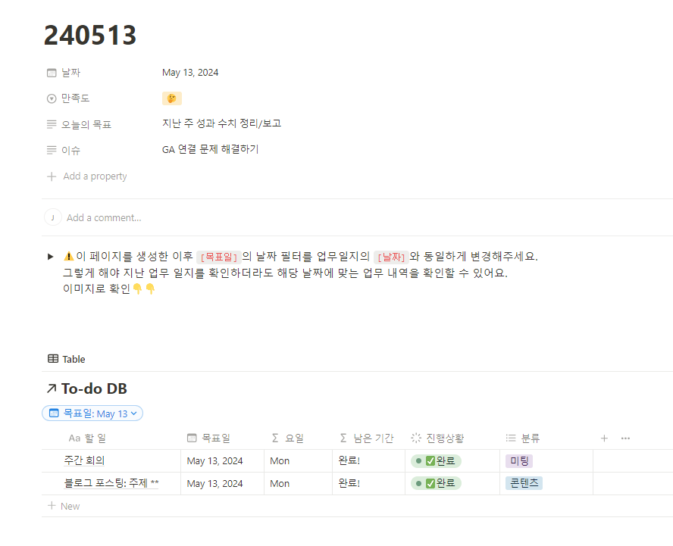Click Add a property
673x546 pixels.
[87, 176]
